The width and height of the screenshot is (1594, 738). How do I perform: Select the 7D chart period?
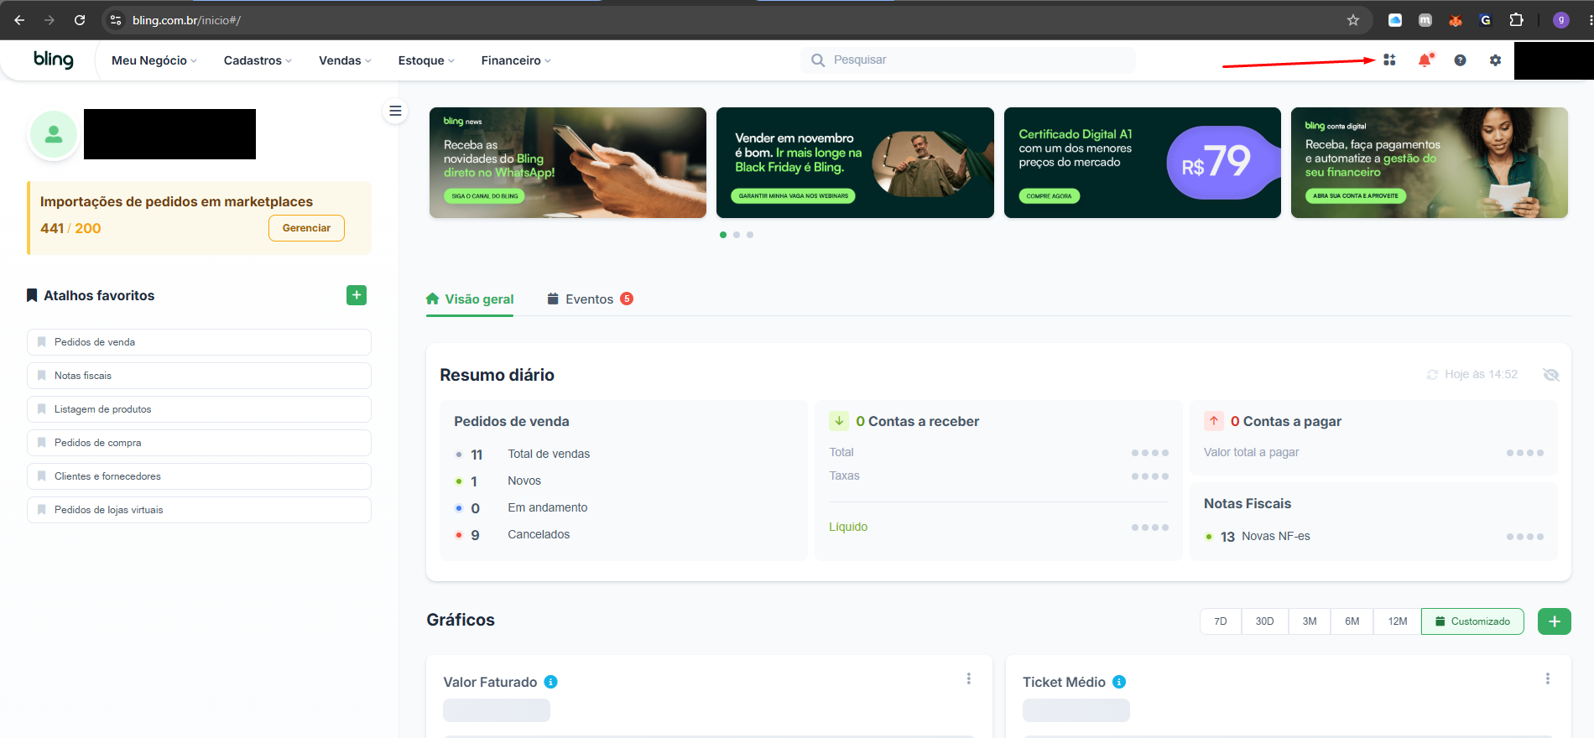tap(1221, 621)
